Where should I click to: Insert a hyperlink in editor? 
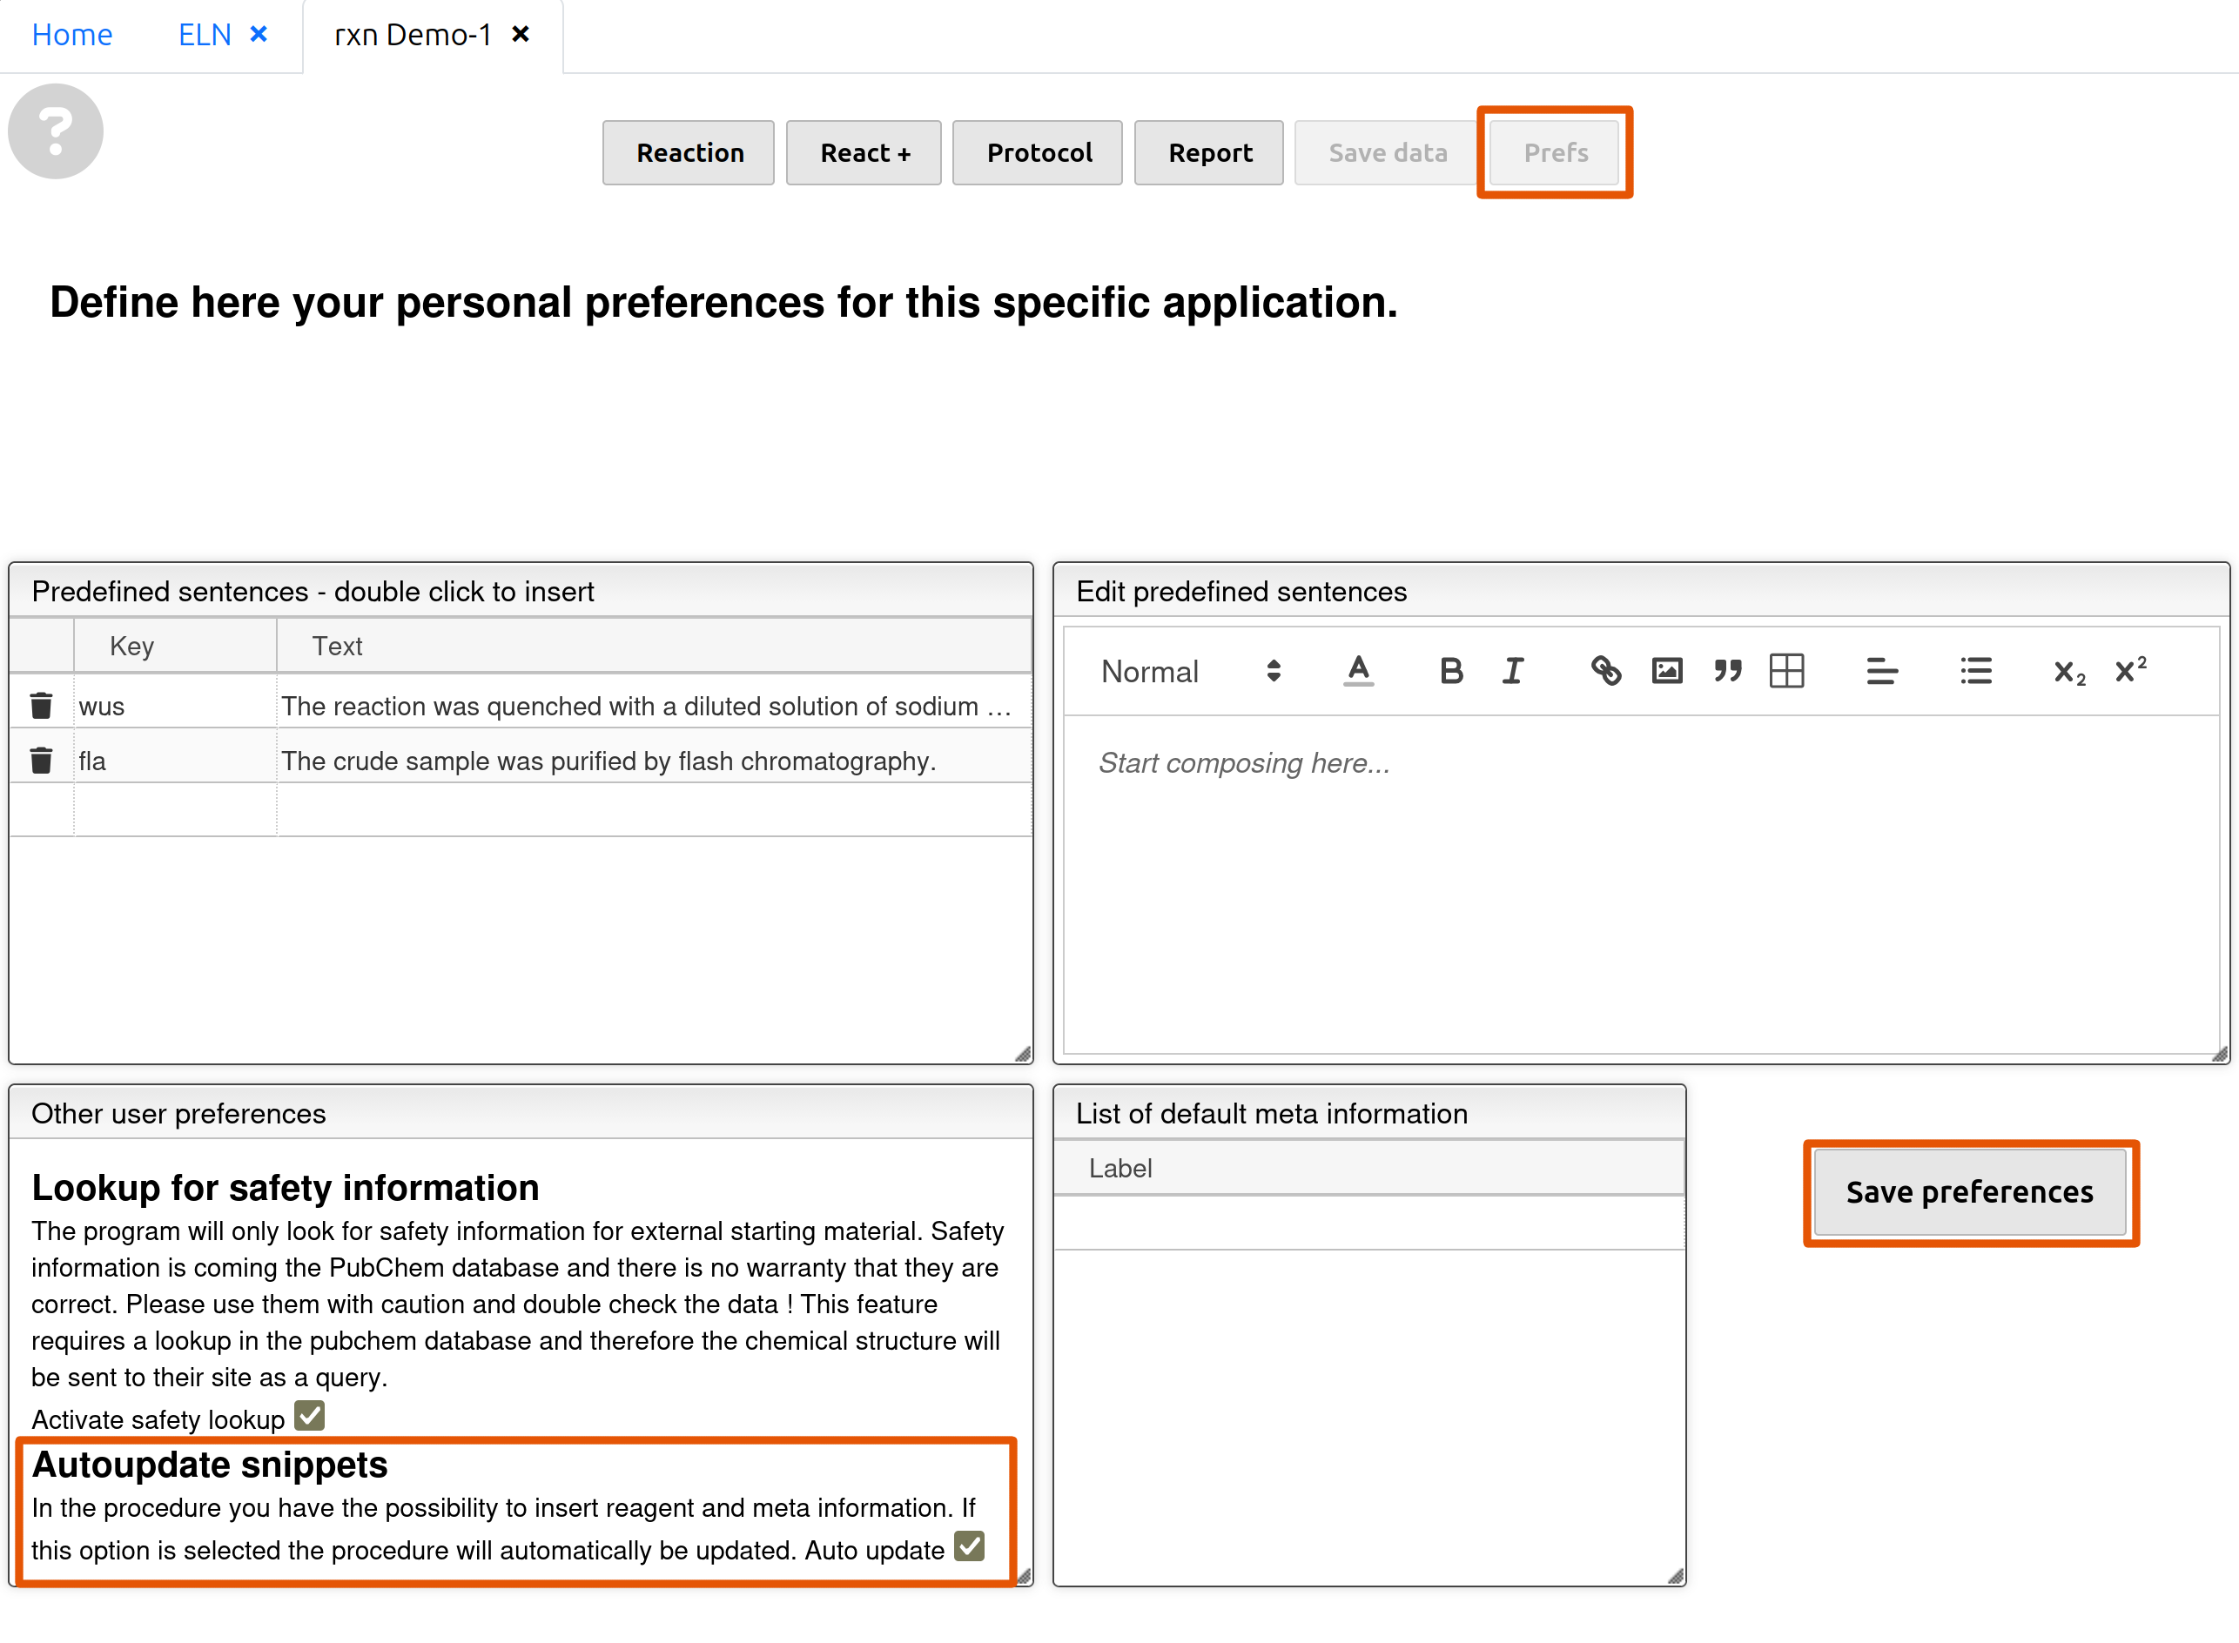[x=1605, y=671]
